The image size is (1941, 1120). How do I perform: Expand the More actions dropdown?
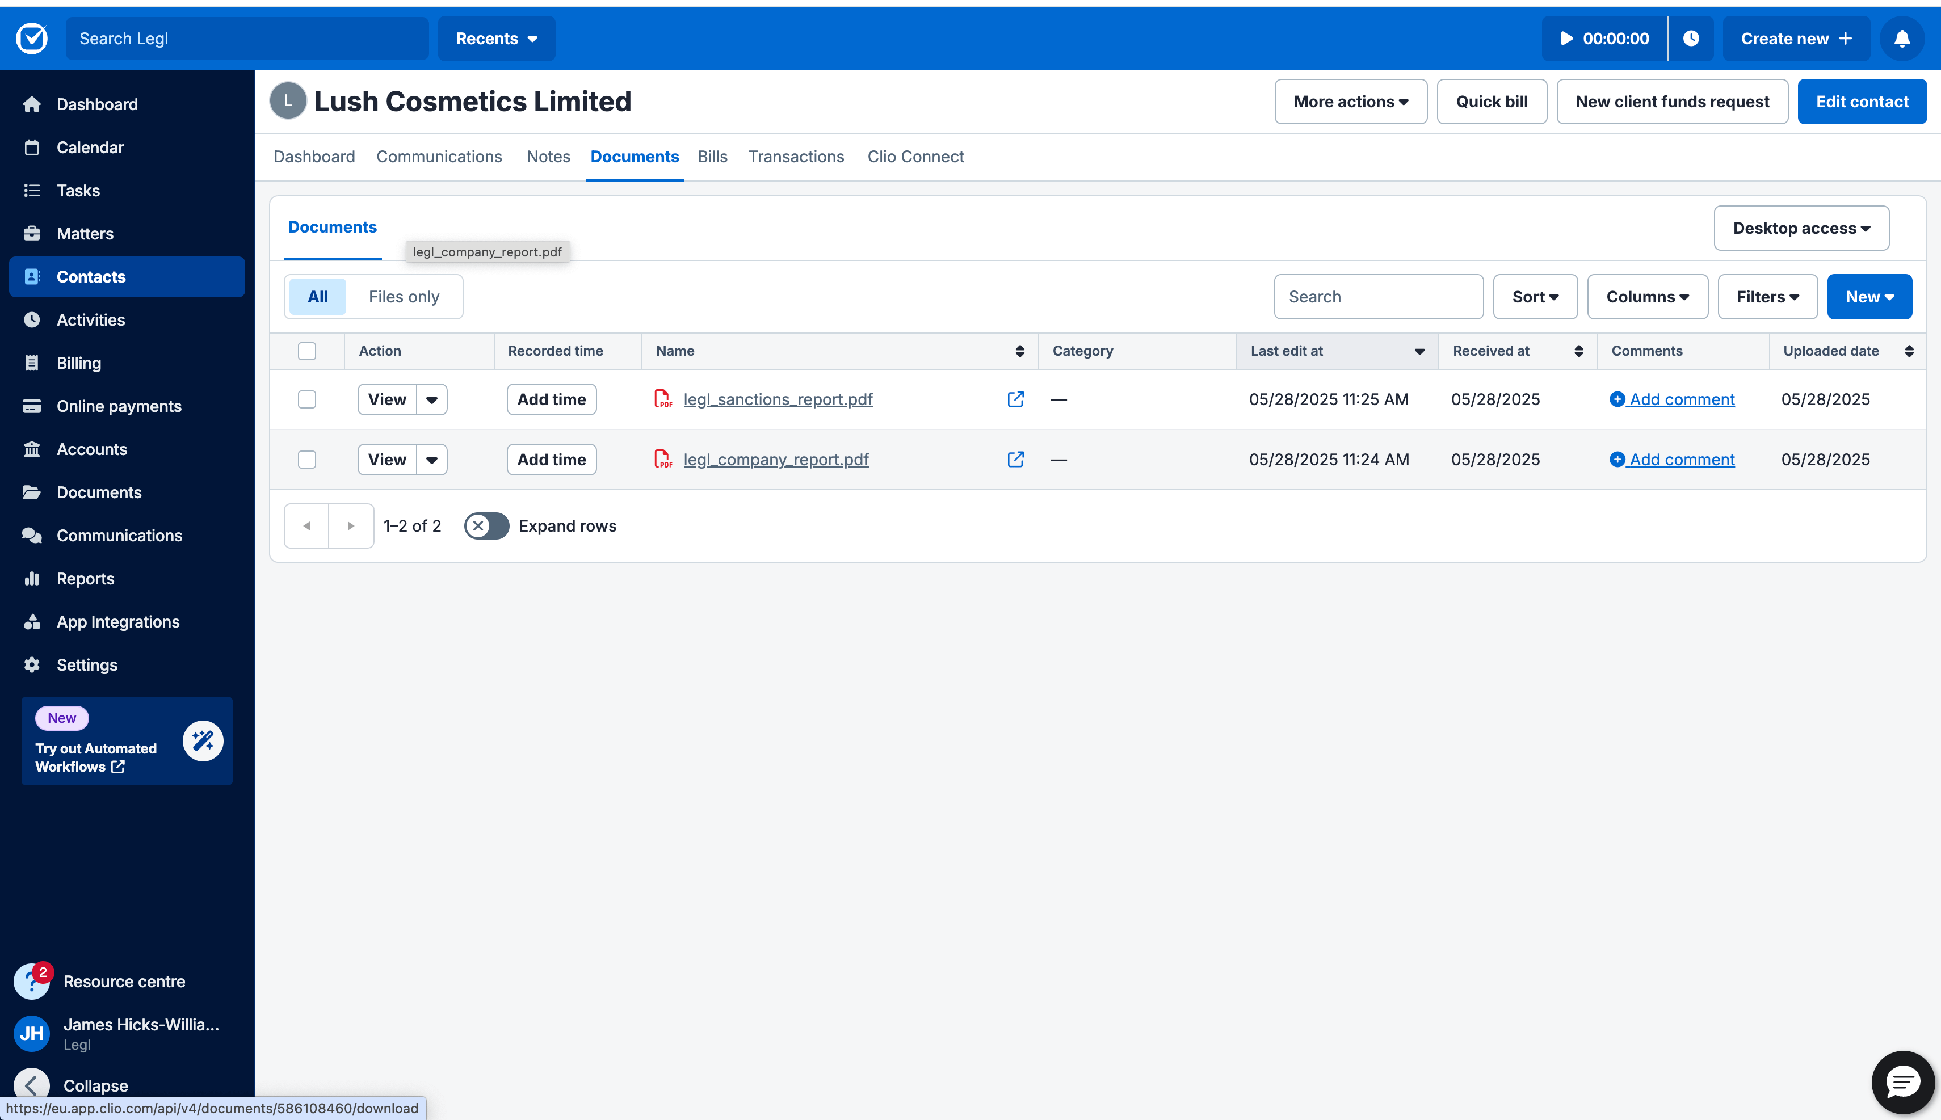pos(1350,102)
